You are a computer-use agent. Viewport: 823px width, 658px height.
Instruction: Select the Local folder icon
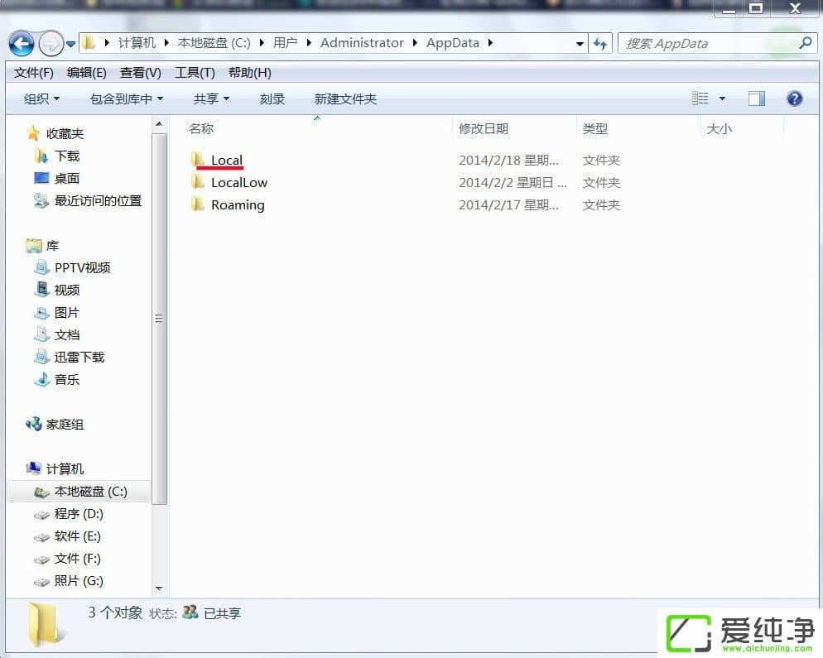click(x=198, y=160)
